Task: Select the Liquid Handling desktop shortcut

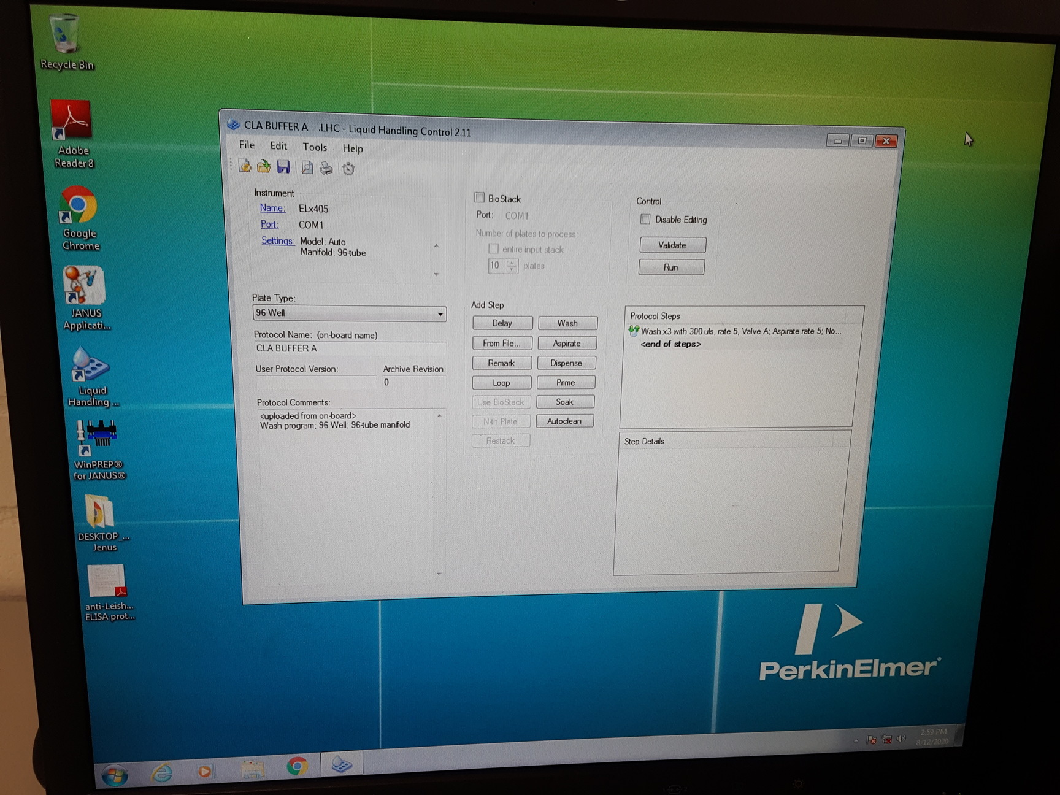Action: click(x=92, y=377)
